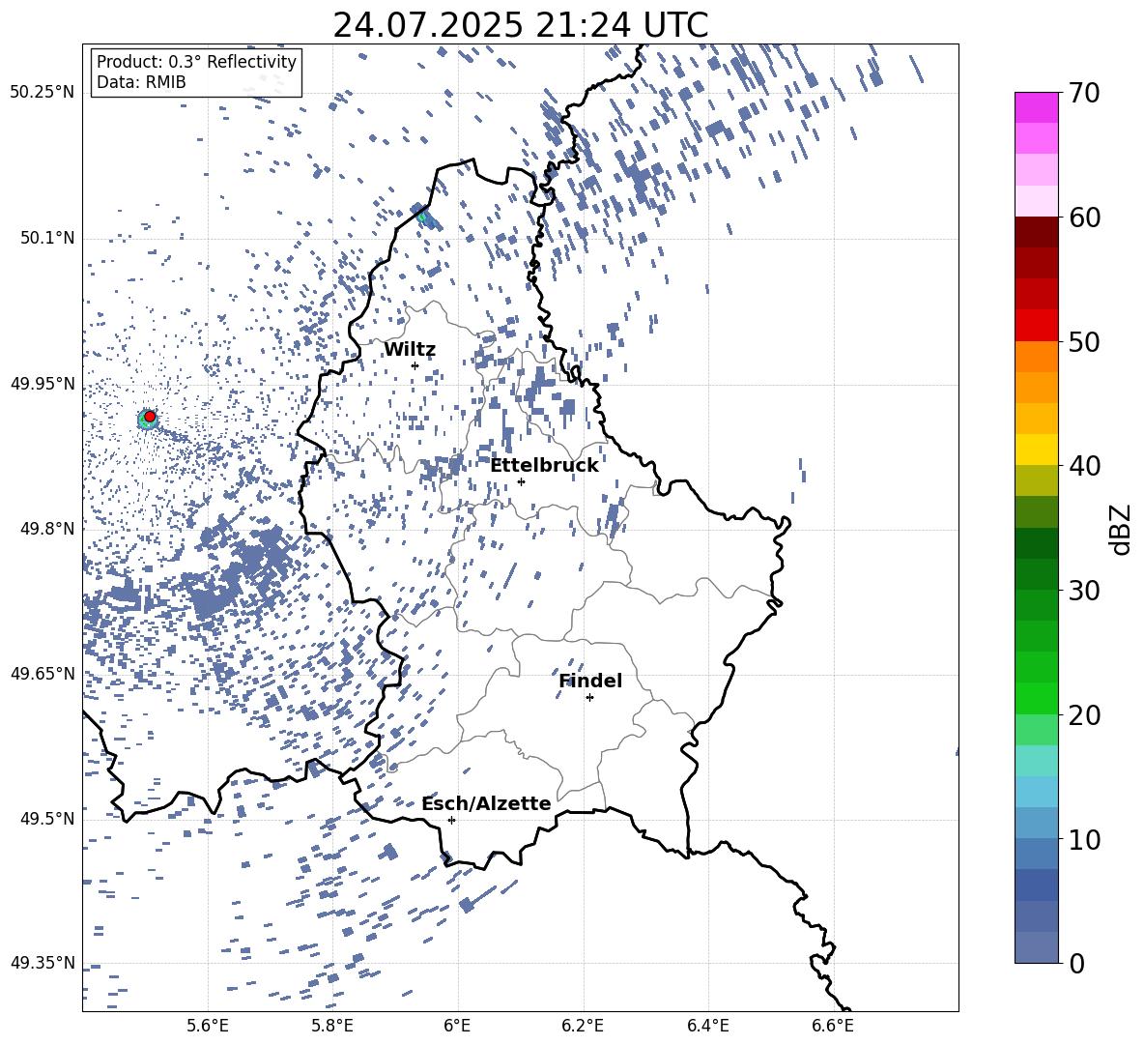The width and height of the screenshot is (1144, 1045).
Task: Click the colorbar tick label 40
Action: [1084, 466]
